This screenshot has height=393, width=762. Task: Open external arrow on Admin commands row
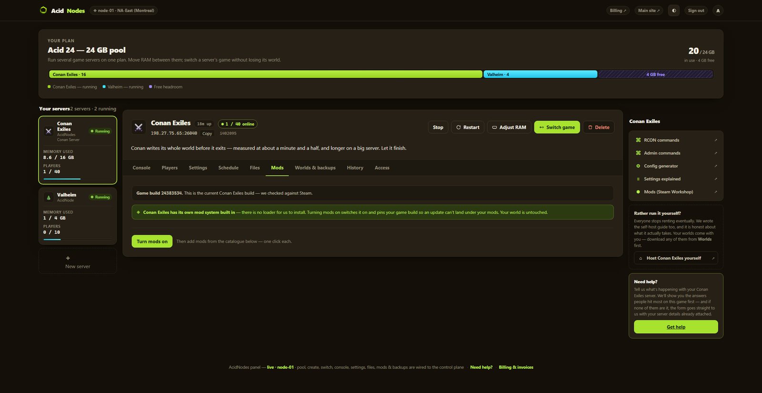pos(715,153)
